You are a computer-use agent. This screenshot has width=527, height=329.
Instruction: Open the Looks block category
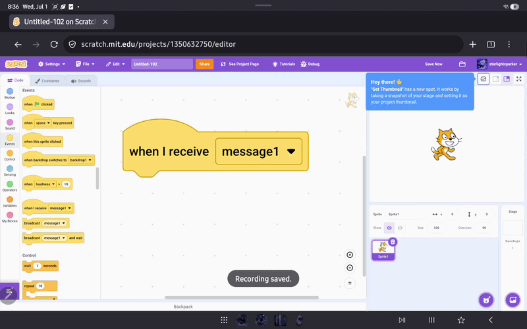pyautogui.click(x=10, y=109)
